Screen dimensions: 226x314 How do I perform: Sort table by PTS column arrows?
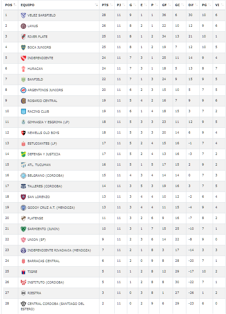[111, 5]
